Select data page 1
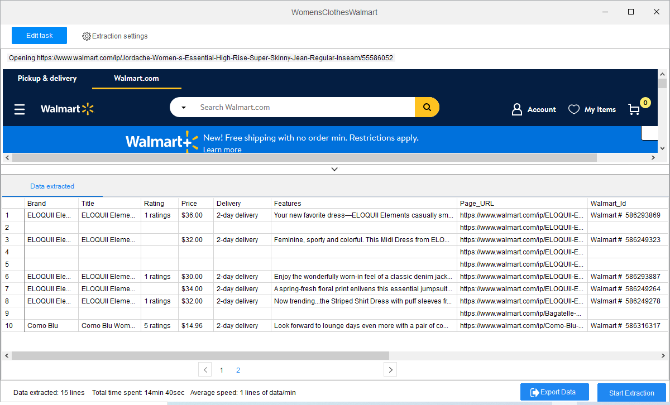This screenshot has width=670, height=405. (222, 370)
